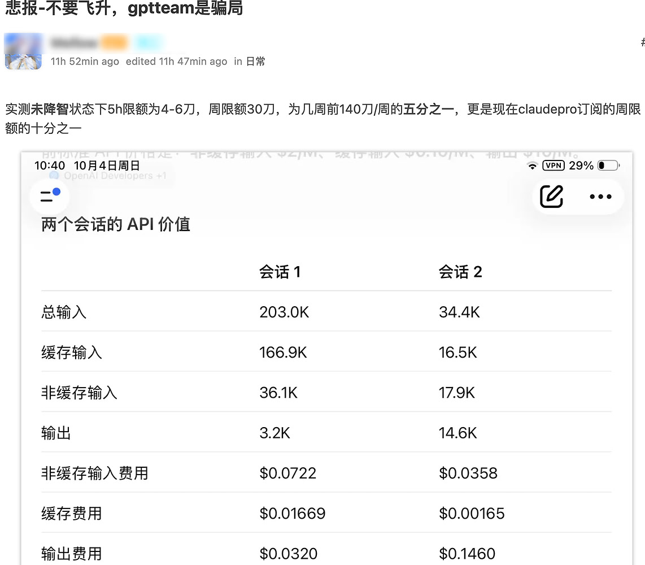Screen dimensions: 645x565
Task: Open the blurred poster username
Action: point(74,43)
